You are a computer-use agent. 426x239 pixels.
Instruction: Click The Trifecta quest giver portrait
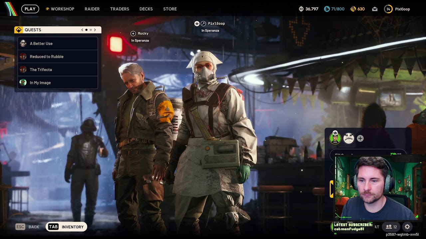[23, 69]
